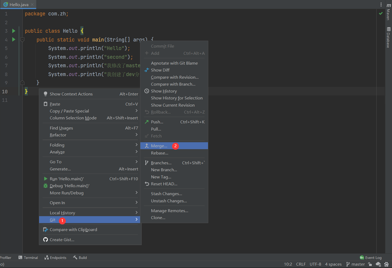Choose Find Usages
Screen dimensions: 392x268
[x=90, y=128]
